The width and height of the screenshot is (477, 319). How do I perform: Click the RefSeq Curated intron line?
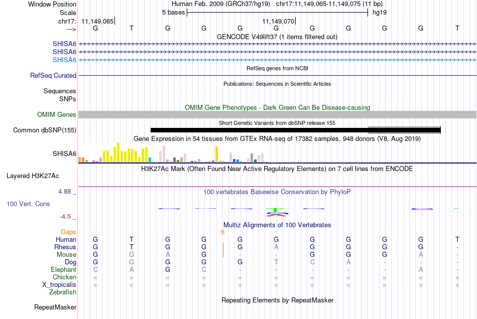click(x=278, y=75)
